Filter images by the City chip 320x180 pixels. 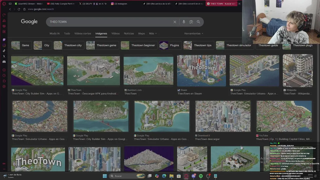42,45
